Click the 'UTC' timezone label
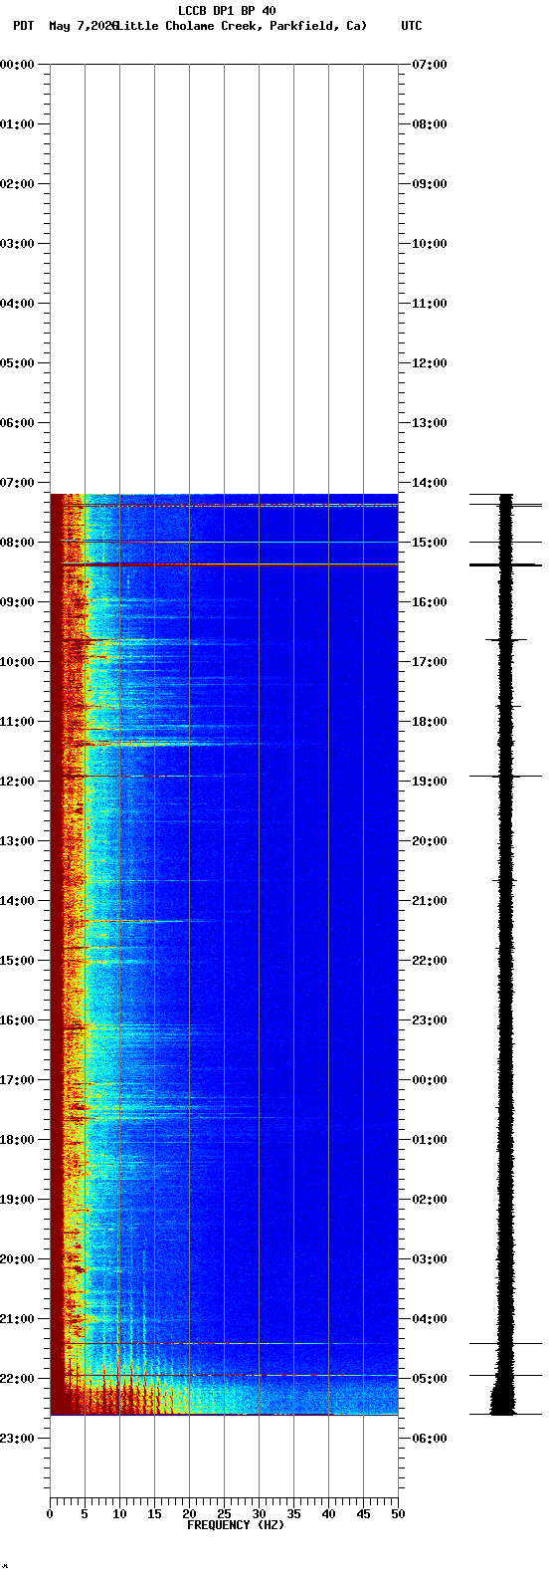This screenshot has width=549, height=1577. [x=412, y=26]
